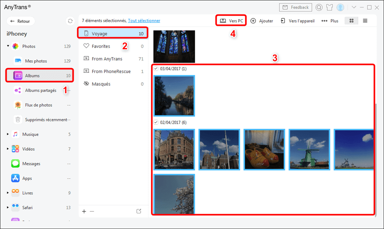
Task: Open the From PhoneRescue album
Action: tap(113, 71)
